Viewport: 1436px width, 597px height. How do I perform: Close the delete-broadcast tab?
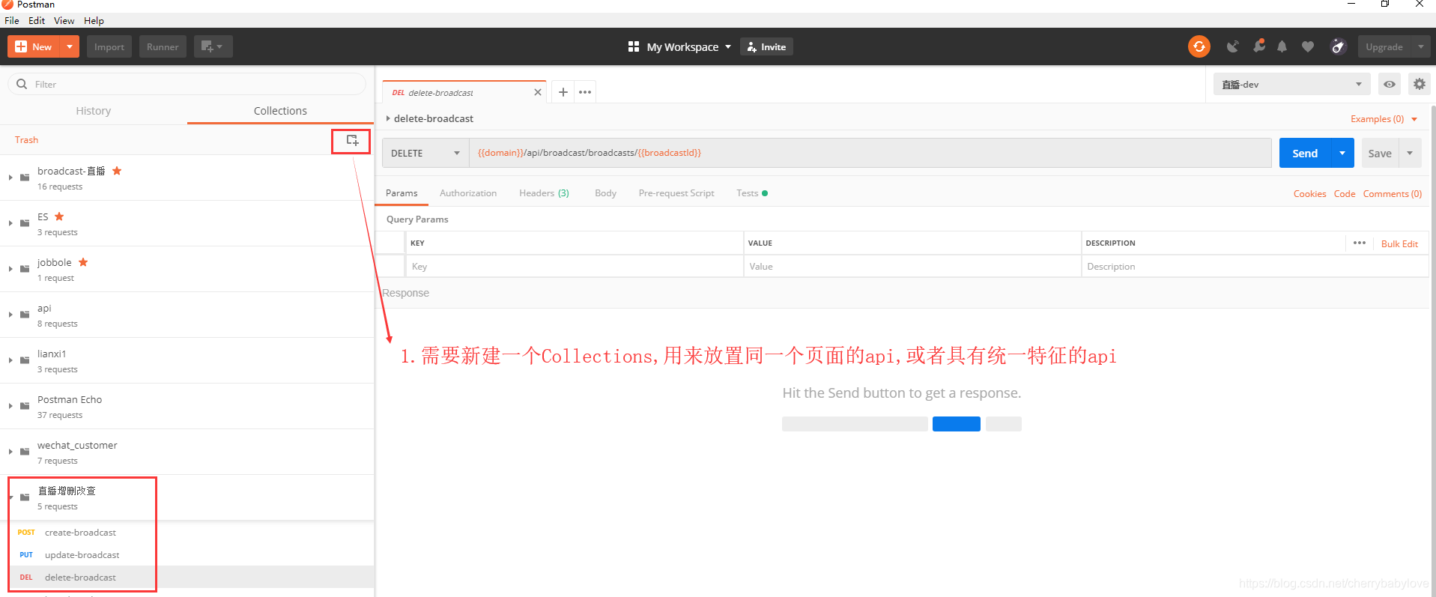[537, 92]
